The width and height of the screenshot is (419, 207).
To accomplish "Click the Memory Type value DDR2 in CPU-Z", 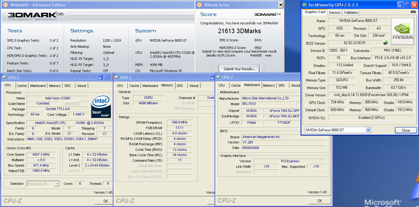I will [x=148, y=98].
